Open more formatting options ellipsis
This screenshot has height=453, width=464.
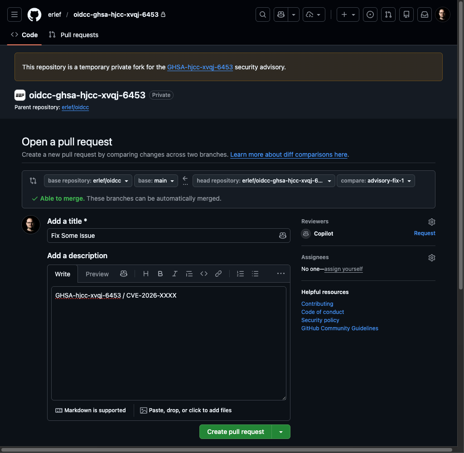click(280, 274)
